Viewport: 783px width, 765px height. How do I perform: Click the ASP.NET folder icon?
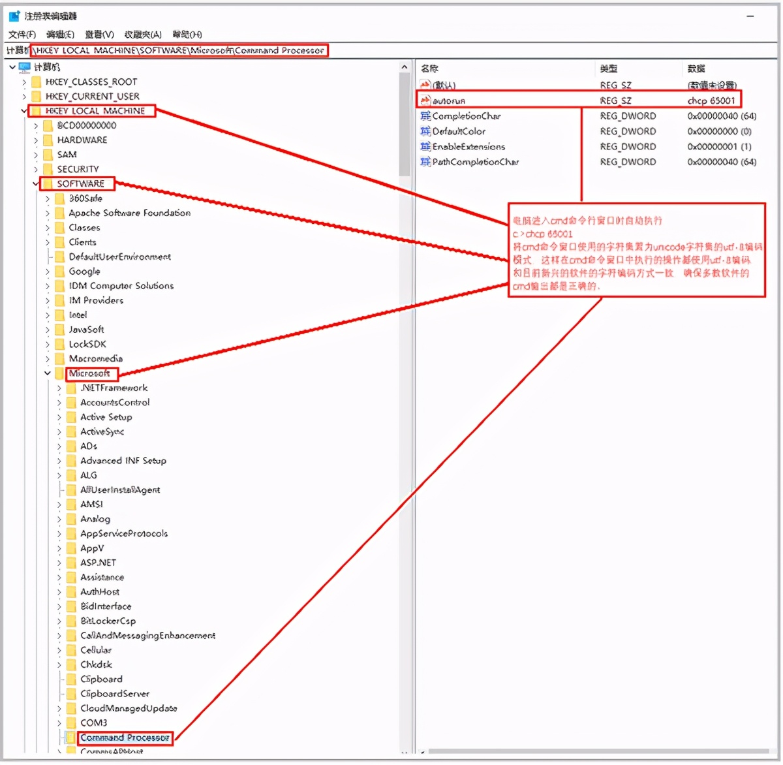(71, 563)
